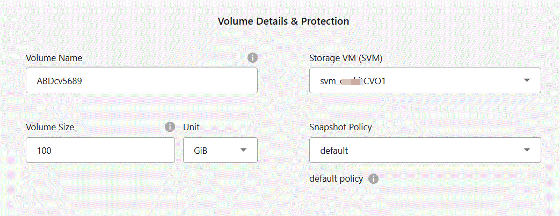Image resolution: width=560 pixels, height=216 pixels.
Task: Click the 'default policy' description text
Action: (x=336, y=178)
